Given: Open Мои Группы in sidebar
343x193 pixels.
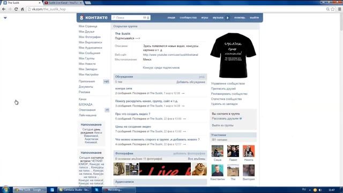Looking at the screenshot, I should pos(86,58).
